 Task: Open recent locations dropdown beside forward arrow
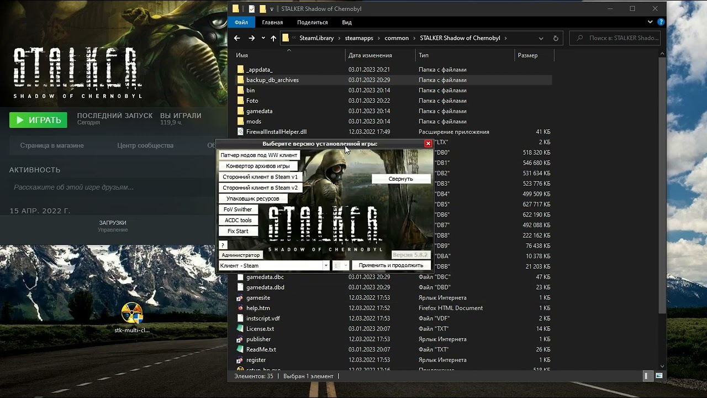click(263, 38)
